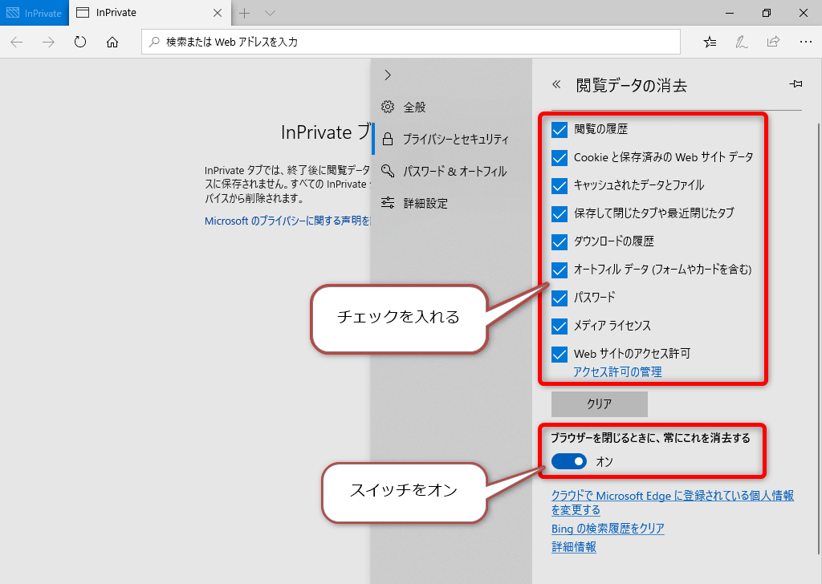Reload the page with the refresh icon
This screenshot has width=822, height=584.
tap(80, 42)
